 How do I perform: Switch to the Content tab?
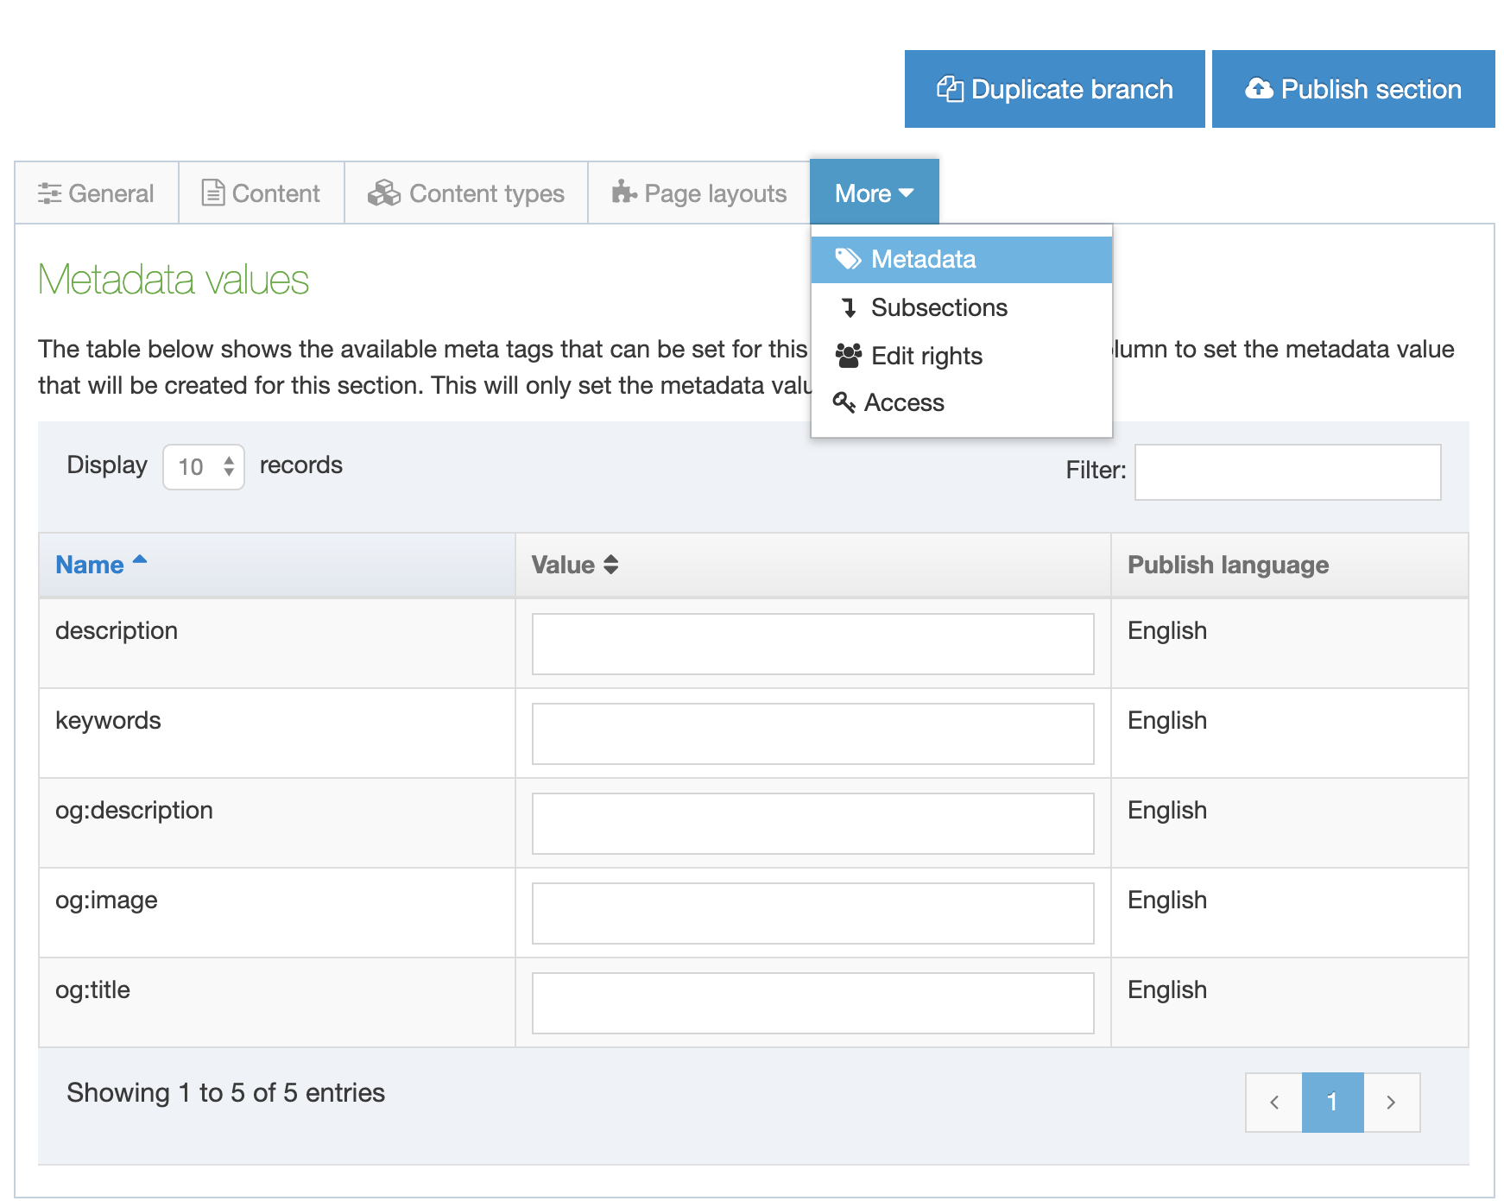[x=262, y=193]
